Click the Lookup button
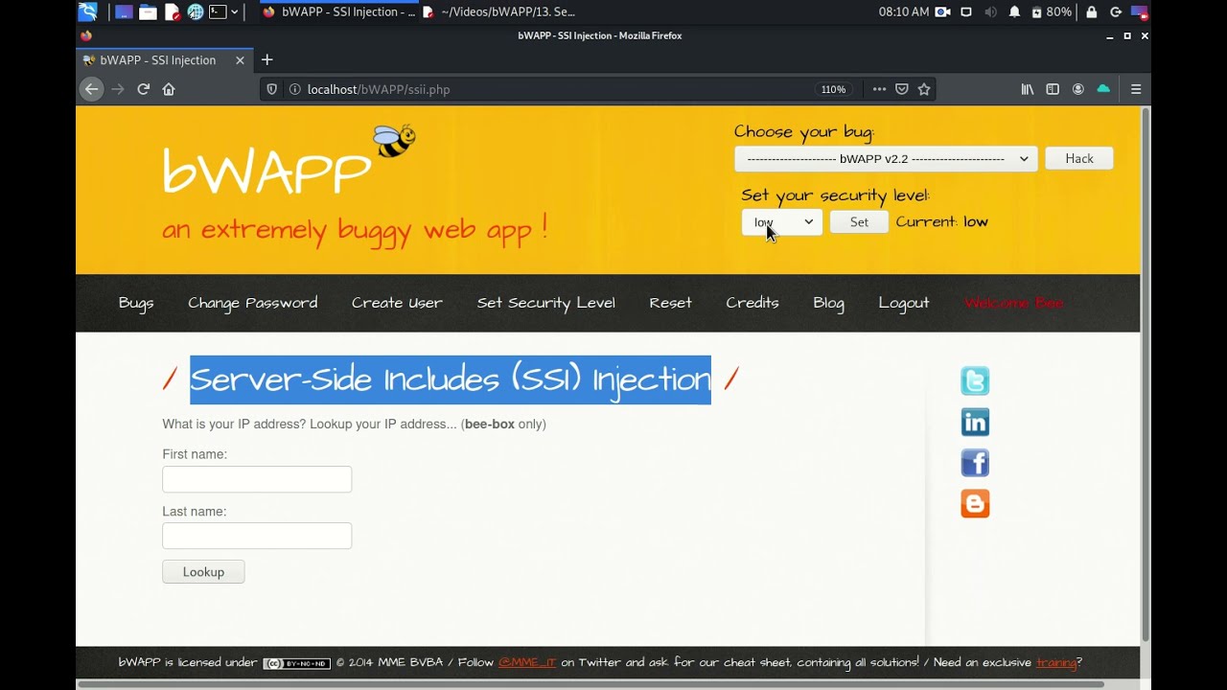This screenshot has width=1227, height=690. (x=203, y=572)
